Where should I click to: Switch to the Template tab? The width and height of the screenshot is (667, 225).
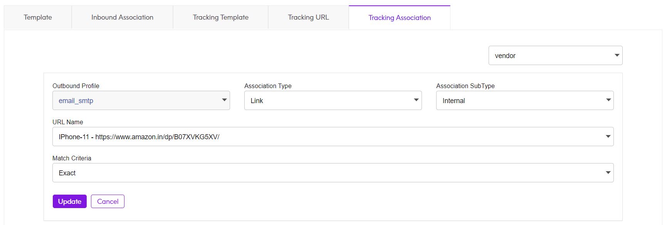38,17
